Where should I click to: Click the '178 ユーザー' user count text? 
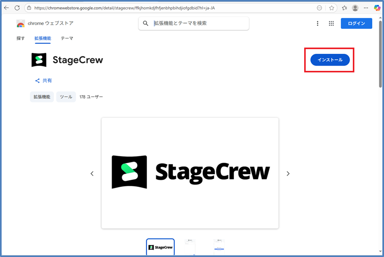click(x=91, y=97)
